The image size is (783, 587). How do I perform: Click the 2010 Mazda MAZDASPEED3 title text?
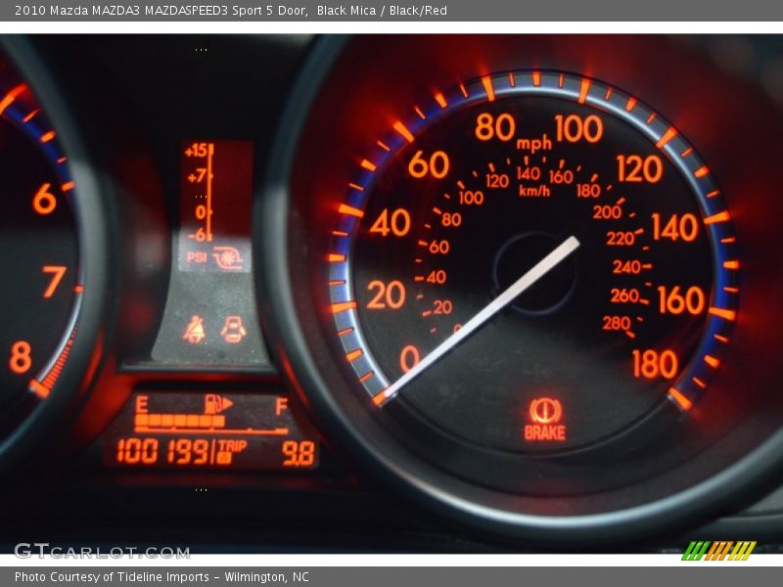tap(161, 11)
